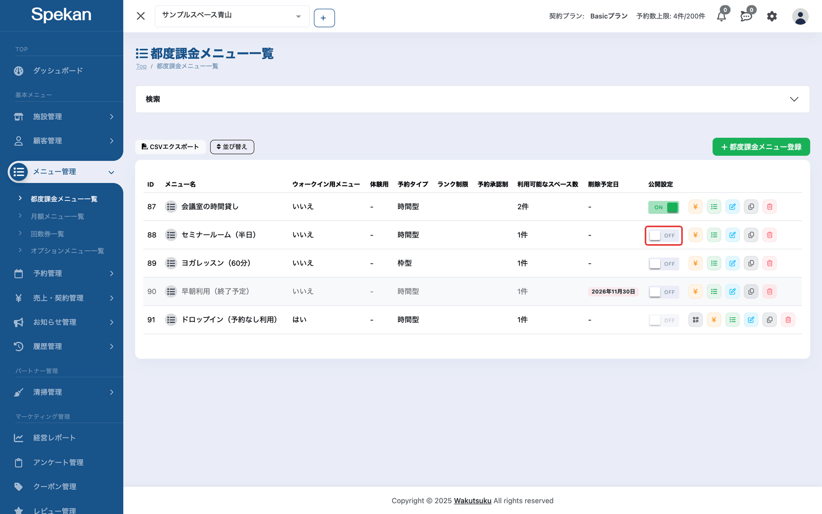Open 月額メニュー一覧 submenu item
Image resolution: width=822 pixels, height=514 pixels.
click(x=57, y=216)
